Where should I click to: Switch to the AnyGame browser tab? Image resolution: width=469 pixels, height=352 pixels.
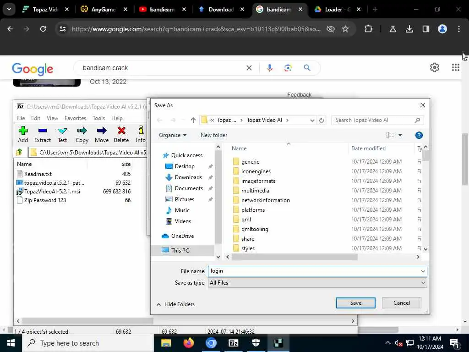(103, 10)
